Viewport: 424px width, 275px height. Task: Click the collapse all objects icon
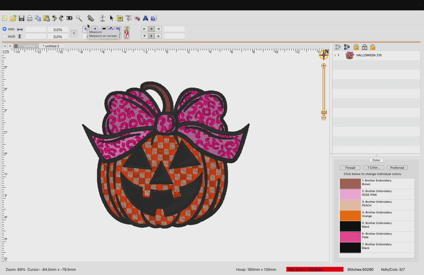[x=347, y=47]
